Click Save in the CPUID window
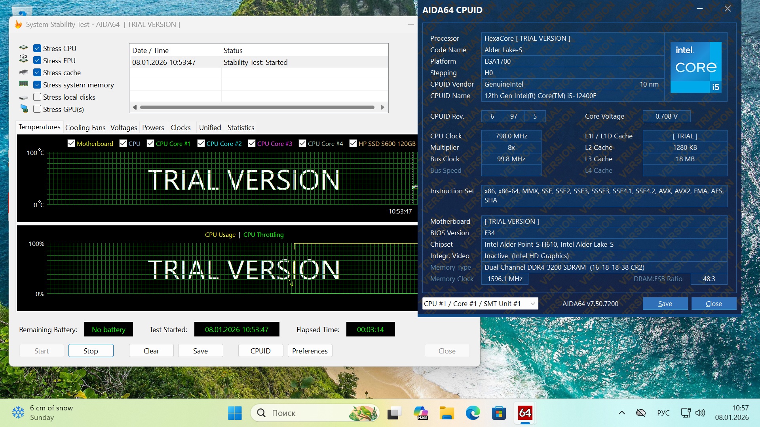The width and height of the screenshot is (760, 427). click(x=665, y=304)
